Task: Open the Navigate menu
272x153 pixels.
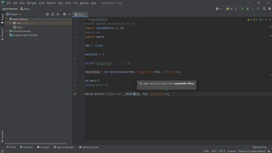Action: 32,3
